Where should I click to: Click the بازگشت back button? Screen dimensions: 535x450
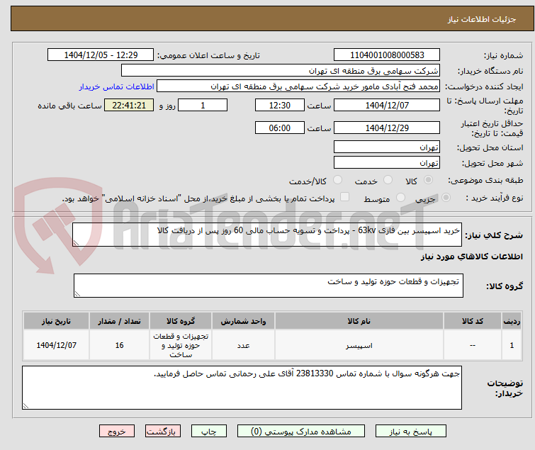click(x=163, y=432)
